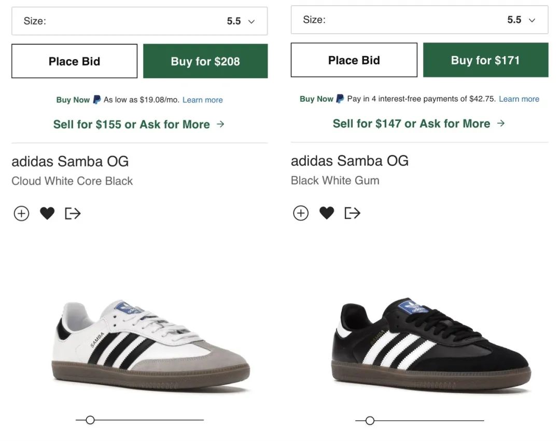Click plus icon under Black White Gum
Image resolution: width=560 pixels, height=441 pixels.
click(x=301, y=213)
